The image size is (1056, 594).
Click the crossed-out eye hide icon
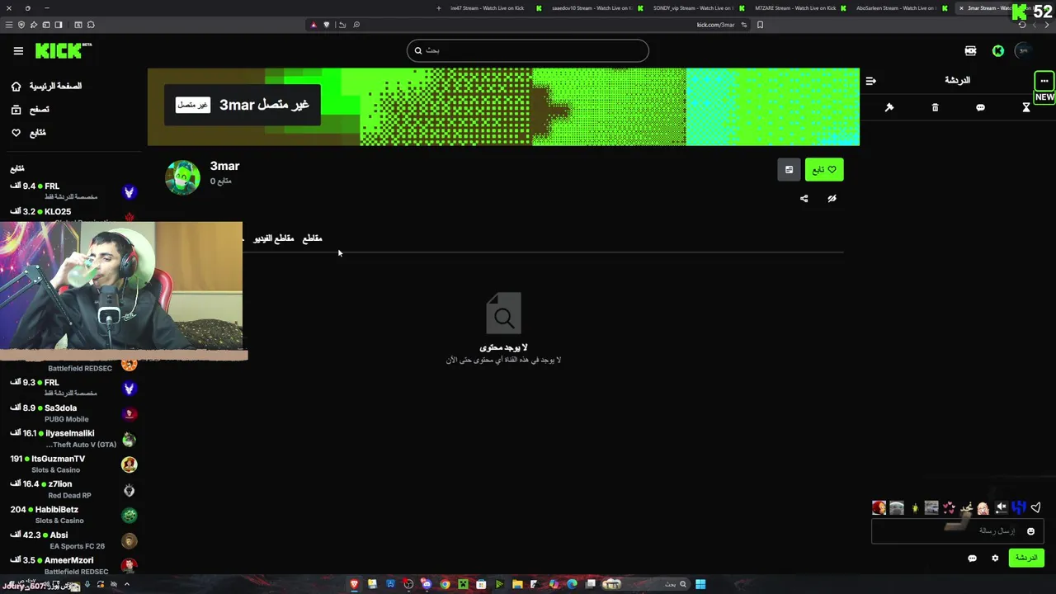(832, 198)
